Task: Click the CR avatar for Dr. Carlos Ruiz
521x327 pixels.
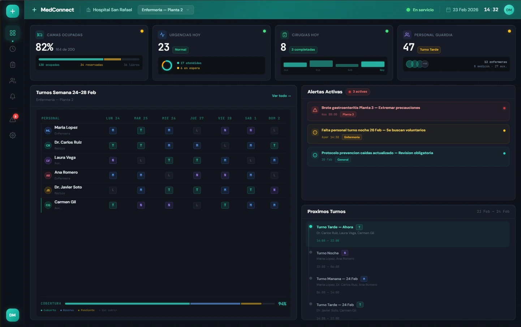Action: point(48,145)
